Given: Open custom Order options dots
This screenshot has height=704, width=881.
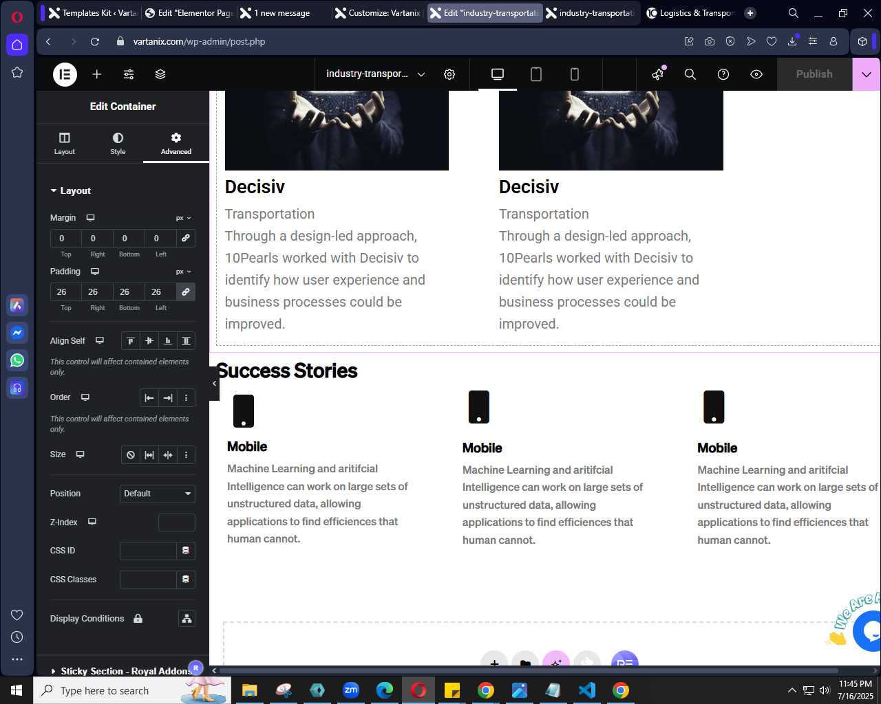Looking at the screenshot, I should 186,398.
